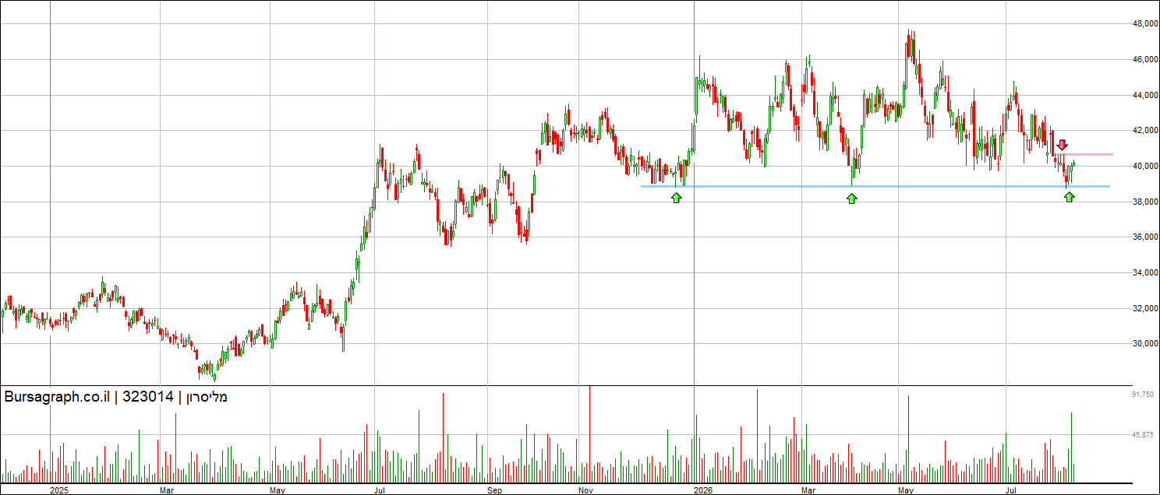Click the tall green volume bar at the chart's end
This screenshot has height=495, width=1160.
(1072, 448)
